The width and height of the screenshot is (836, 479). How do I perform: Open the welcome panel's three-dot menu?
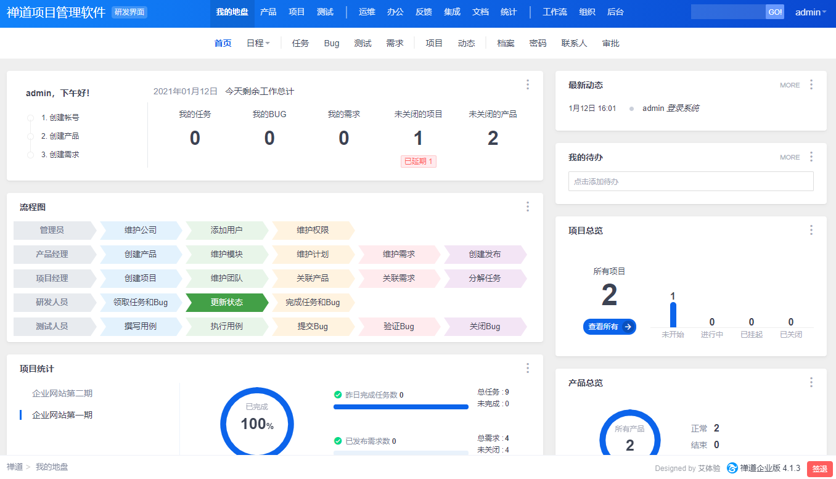coord(527,84)
